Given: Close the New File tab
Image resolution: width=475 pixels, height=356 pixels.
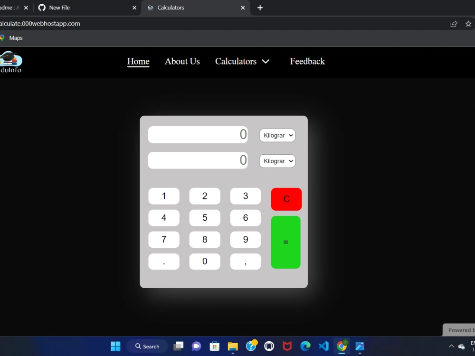Looking at the screenshot, I should click(134, 8).
